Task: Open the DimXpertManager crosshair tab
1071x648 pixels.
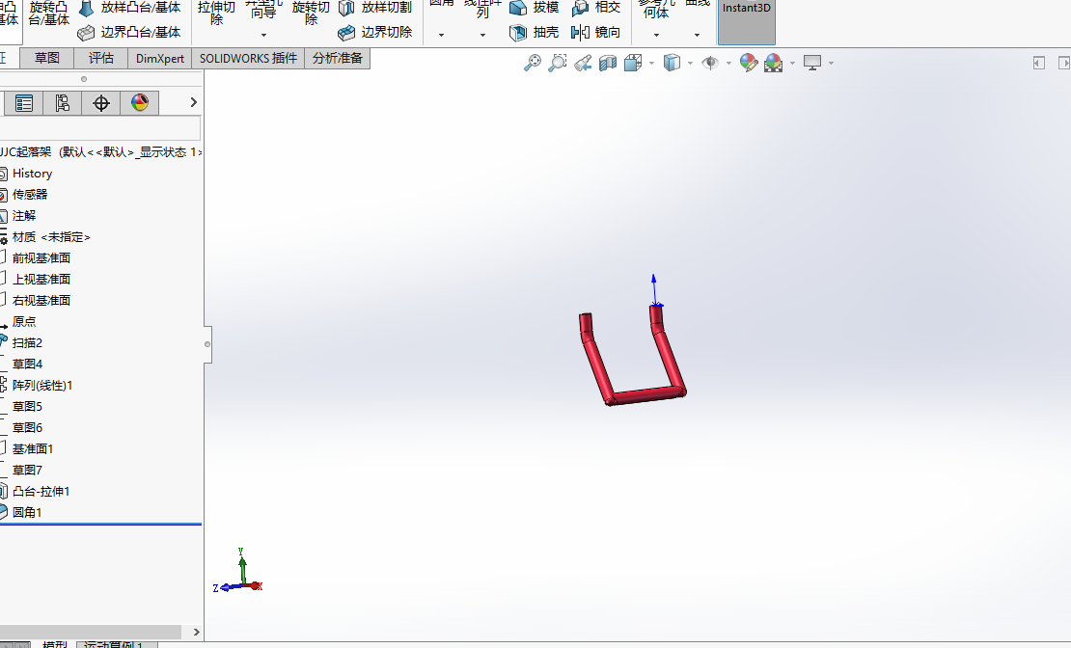Action: (101, 103)
